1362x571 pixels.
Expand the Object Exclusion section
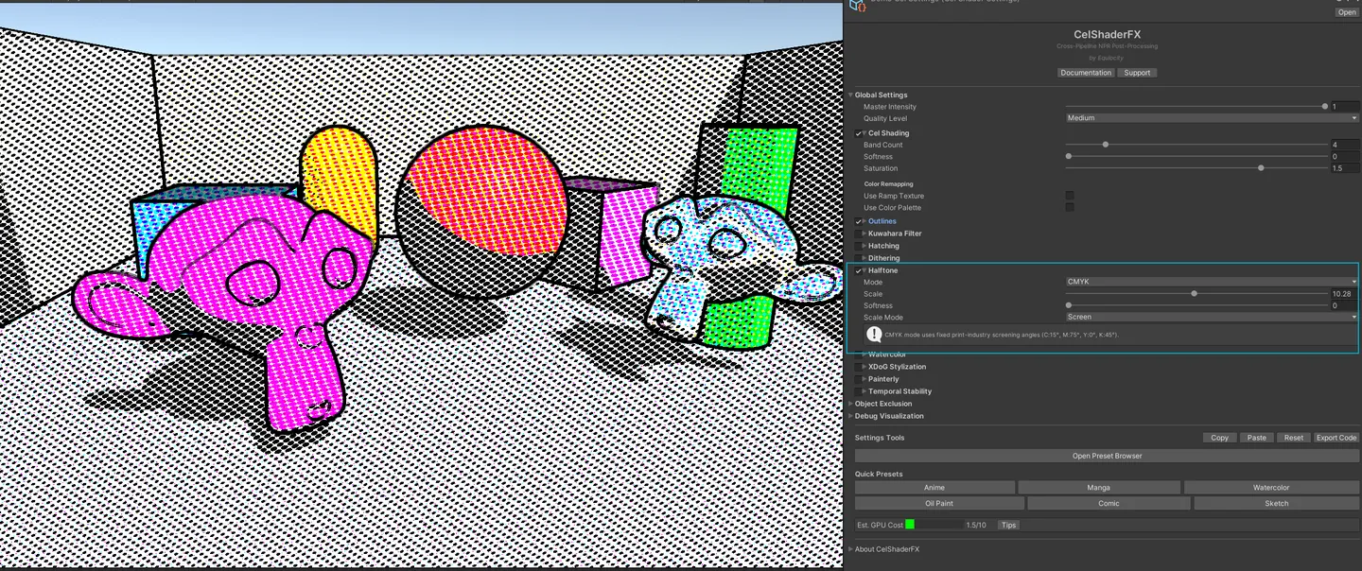coord(851,404)
